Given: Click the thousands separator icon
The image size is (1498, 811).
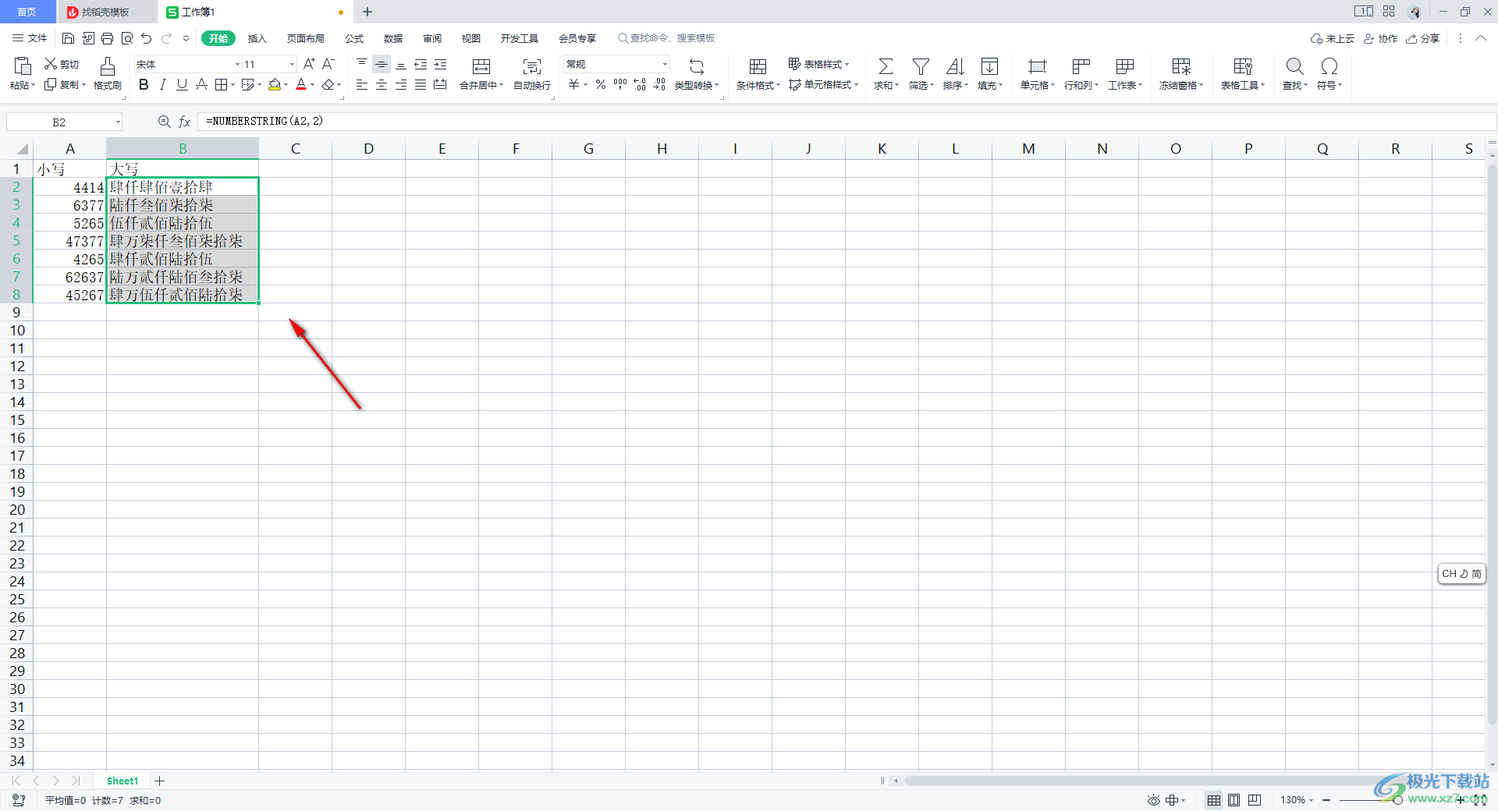Looking at the screenshot, I should point(620,84).
